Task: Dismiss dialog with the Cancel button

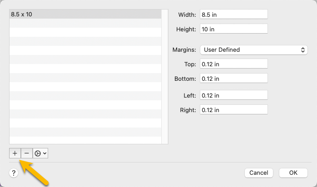Action: pos(259,172)
